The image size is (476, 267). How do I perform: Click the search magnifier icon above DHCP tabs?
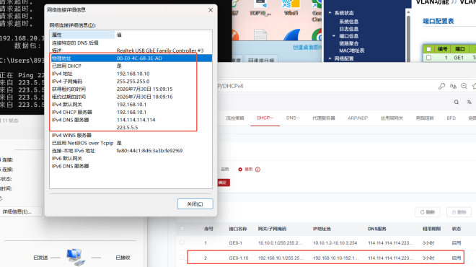[x=457, y=102]
